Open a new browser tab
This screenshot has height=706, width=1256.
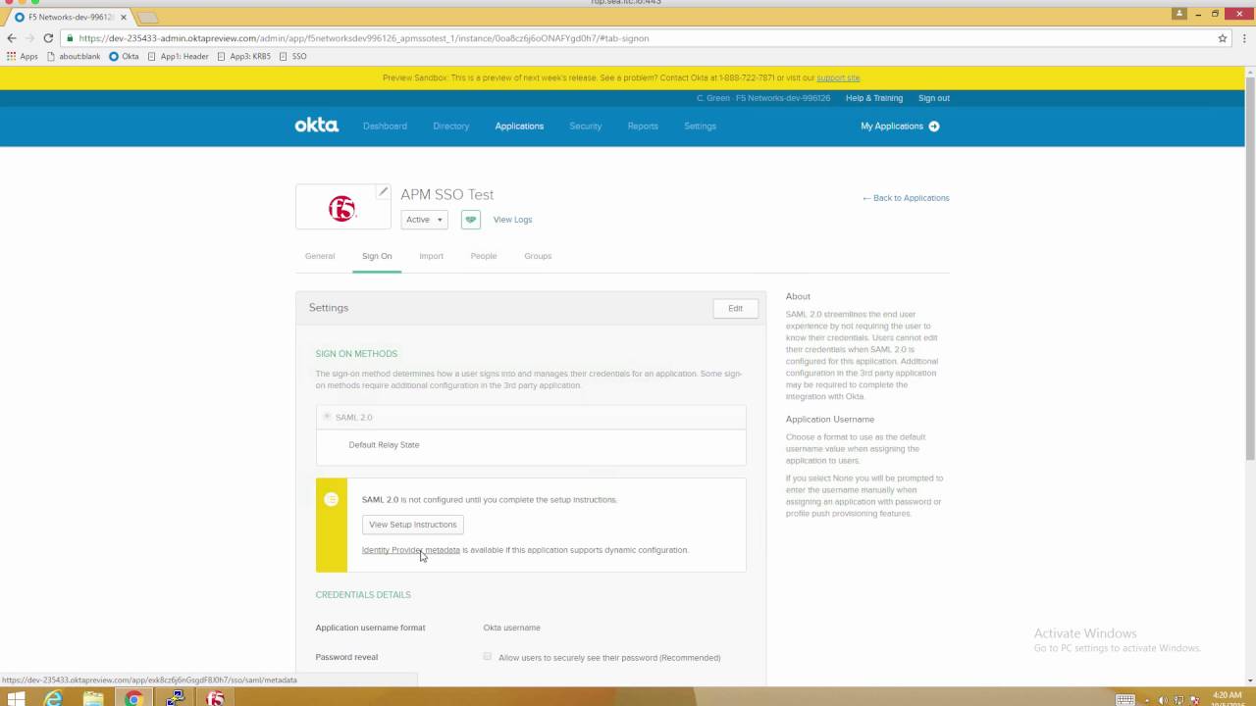pyautogui.click(x=147, y=18)
